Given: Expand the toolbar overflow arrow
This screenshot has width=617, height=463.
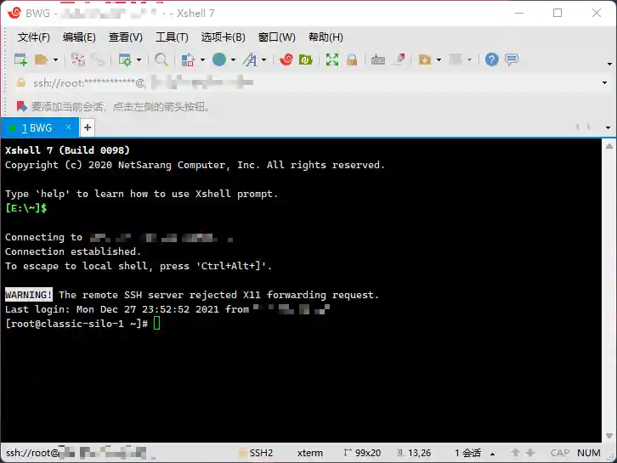Looking at the screenshot, I should tap(609, 64).
